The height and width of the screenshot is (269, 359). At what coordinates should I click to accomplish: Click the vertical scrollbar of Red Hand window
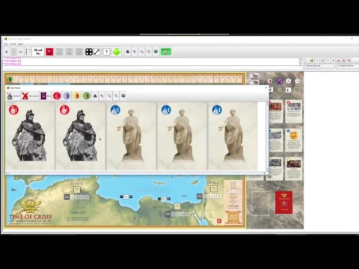click(x=267, y=136)
